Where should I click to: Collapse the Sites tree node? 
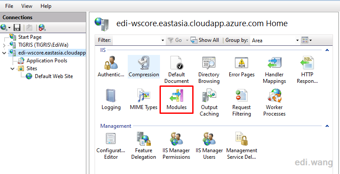[x=13, y=69]
